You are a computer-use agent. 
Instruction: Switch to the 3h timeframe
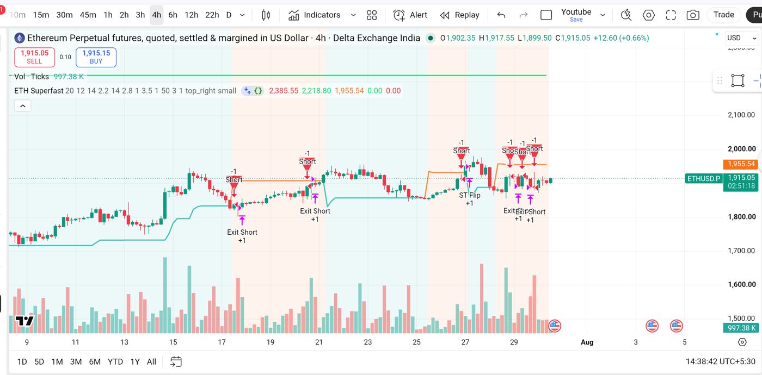140,15
